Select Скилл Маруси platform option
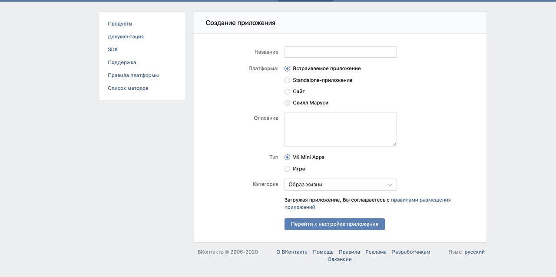 click(288, 103)
